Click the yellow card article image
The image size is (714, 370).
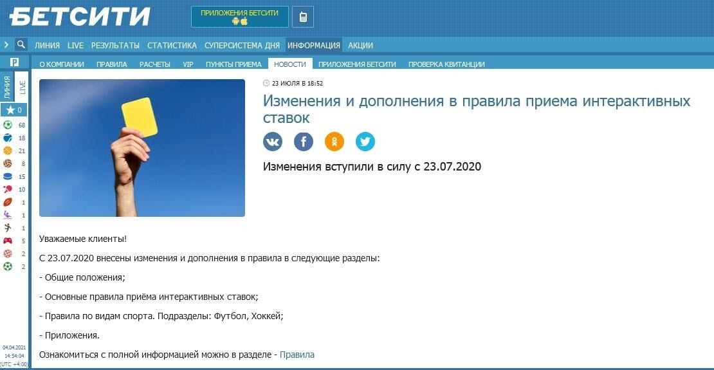click(142, 148)
